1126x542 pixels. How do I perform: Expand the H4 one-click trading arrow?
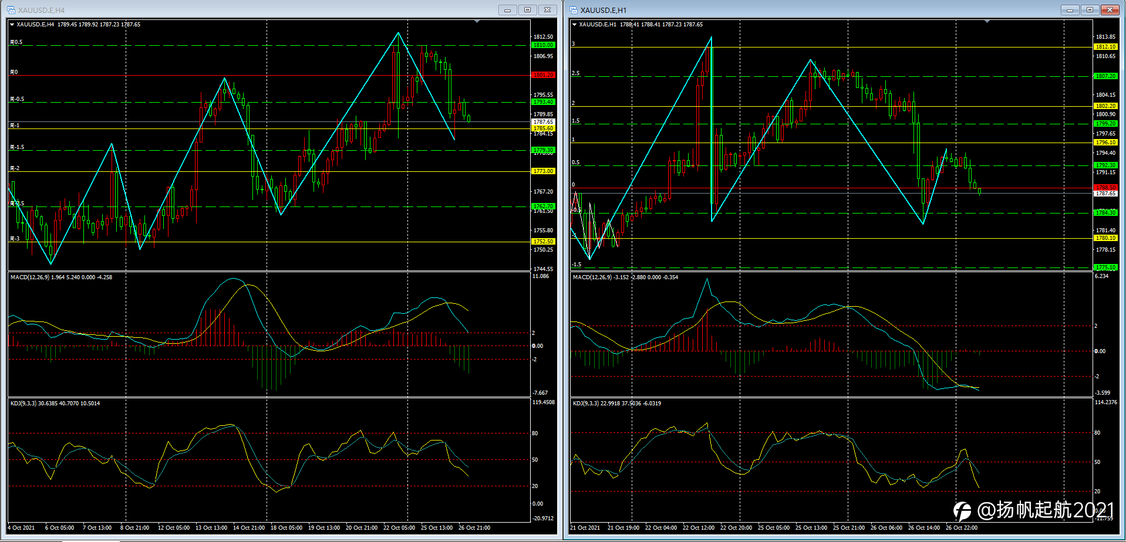(12, 25)
